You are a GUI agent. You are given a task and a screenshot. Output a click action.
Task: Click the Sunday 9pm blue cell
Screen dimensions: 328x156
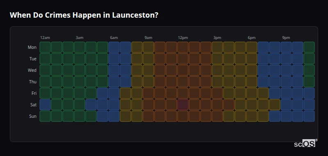point(286,116)
